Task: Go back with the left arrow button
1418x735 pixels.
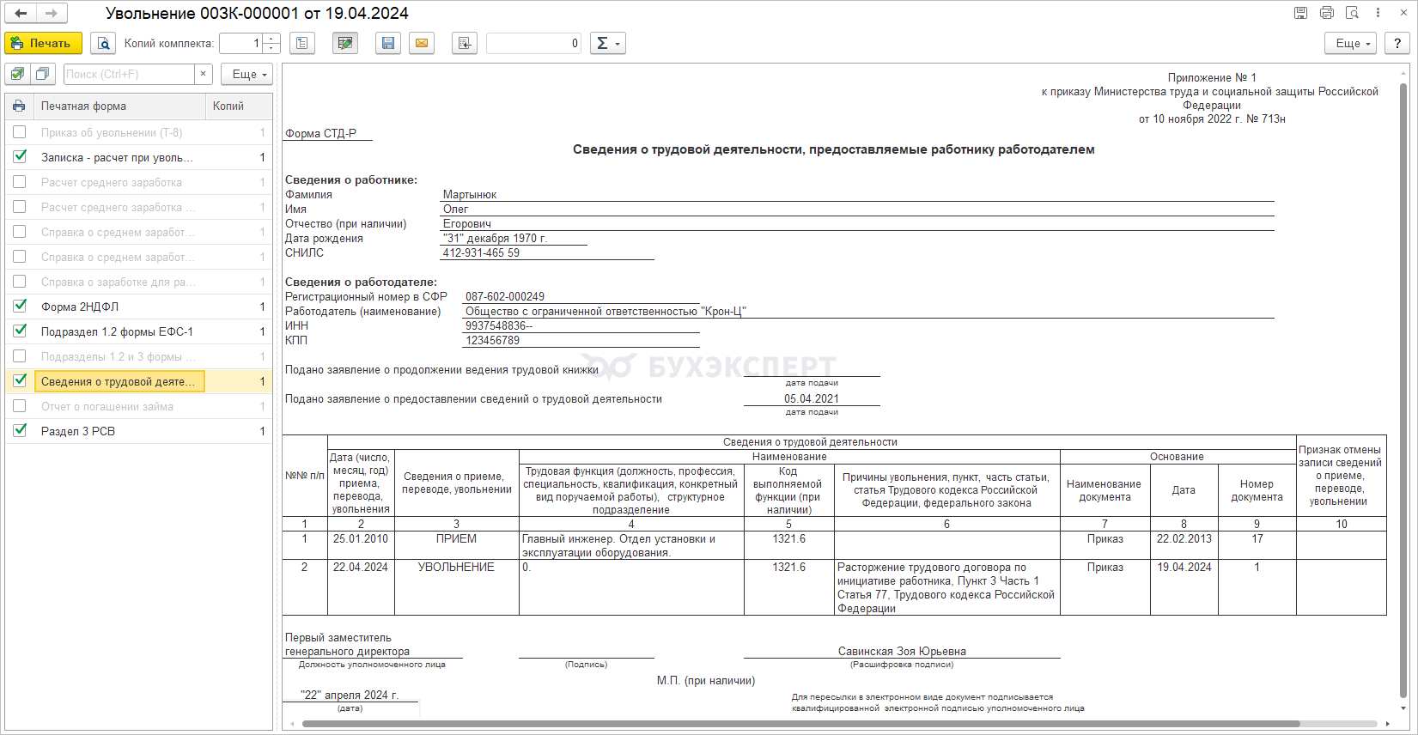Action: pyautogui.click(x=21, y=13)
